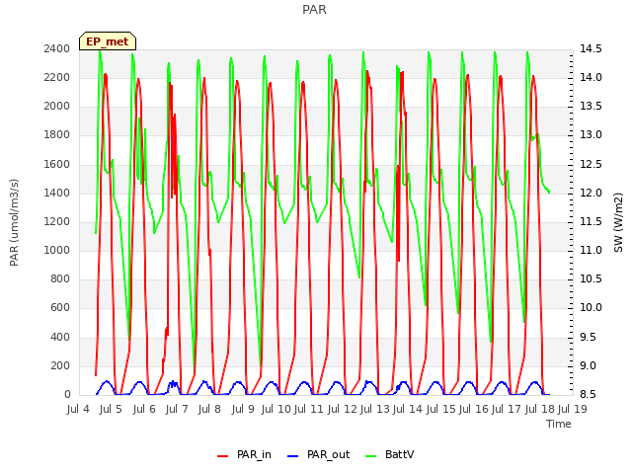The height and width of the screenshot is (474, 632).
Task: Click the 'Jul 18' x-axis tick label
Action: click(x=539, y=409)
